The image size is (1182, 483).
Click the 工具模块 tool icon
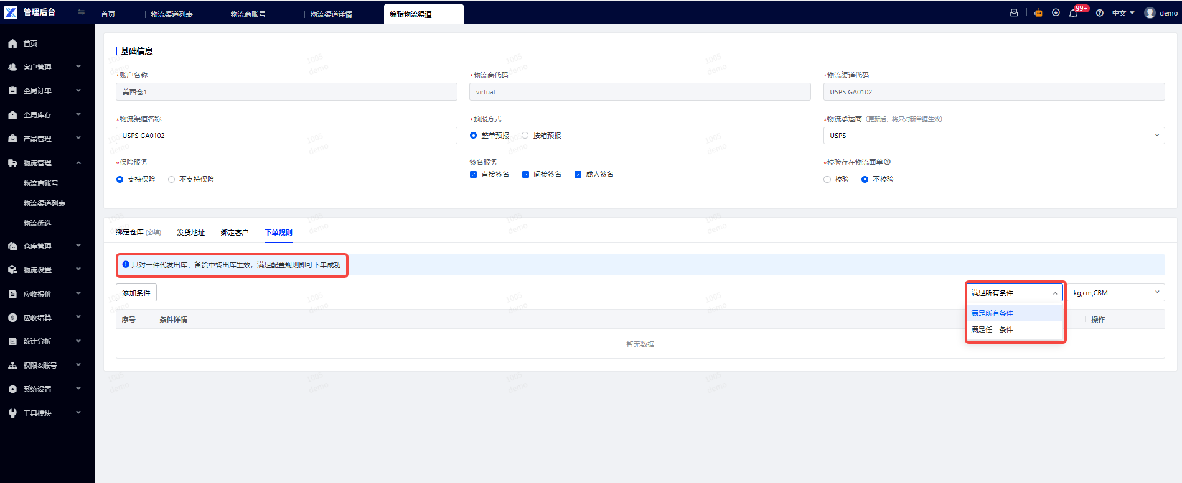12,413
